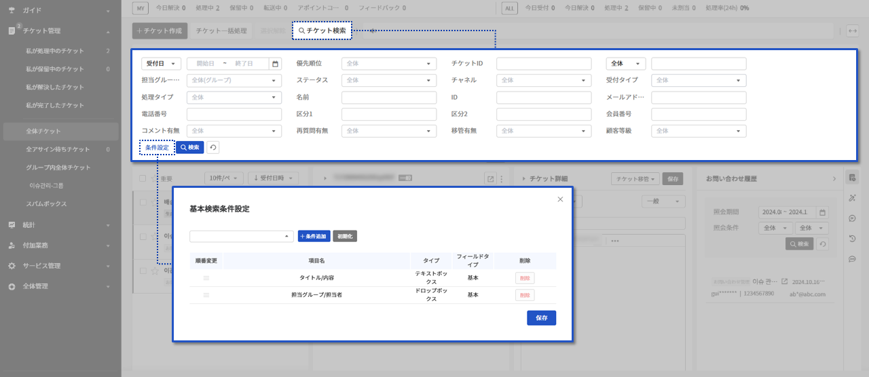Check the first ticket row checkbox
The width and height of the screenshot is (869, 377).
click(143, 202)
